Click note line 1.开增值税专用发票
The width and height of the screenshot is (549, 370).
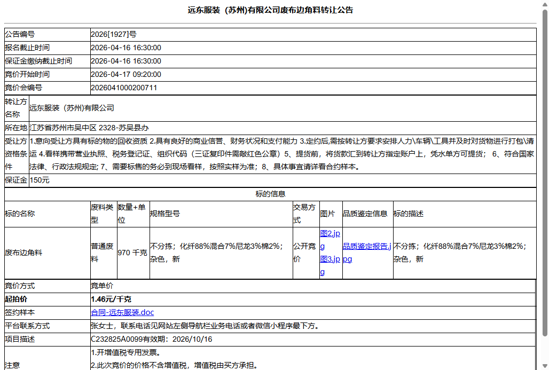click(x=126, y=352)
